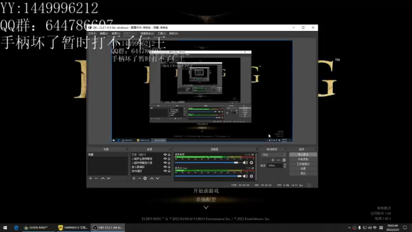Viewport: 412px width, 232px height.
Task: Open the 桌面音频 settings gear in the mixer
Action: click(x=251, y=162)
